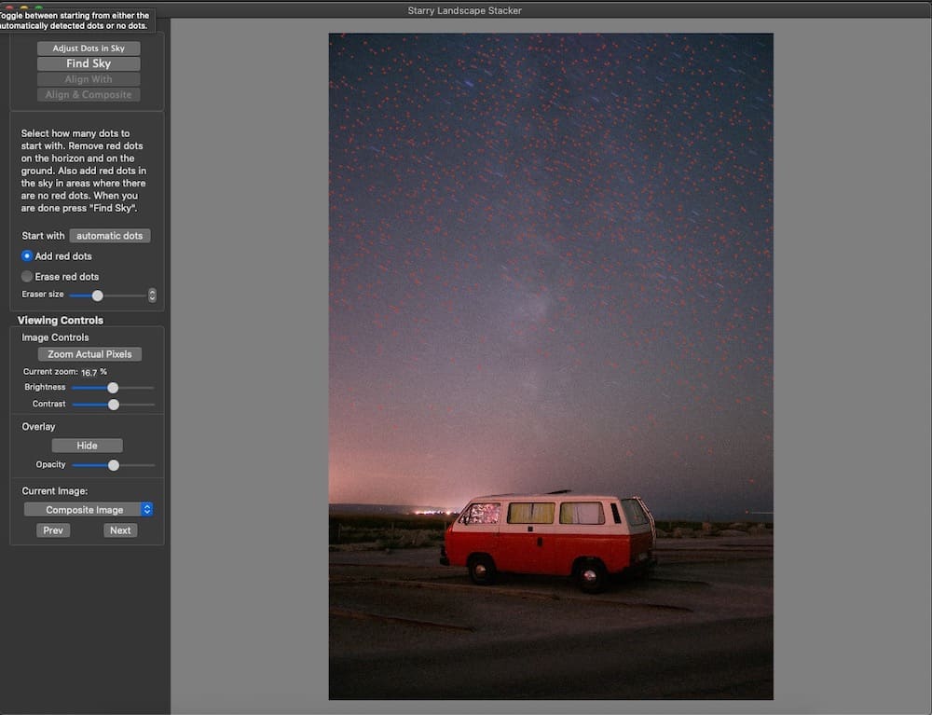Click the Adjust Dots in Sky button
Image resolution: width=932 pixels, height=715 pixels.
click(89, 48)
